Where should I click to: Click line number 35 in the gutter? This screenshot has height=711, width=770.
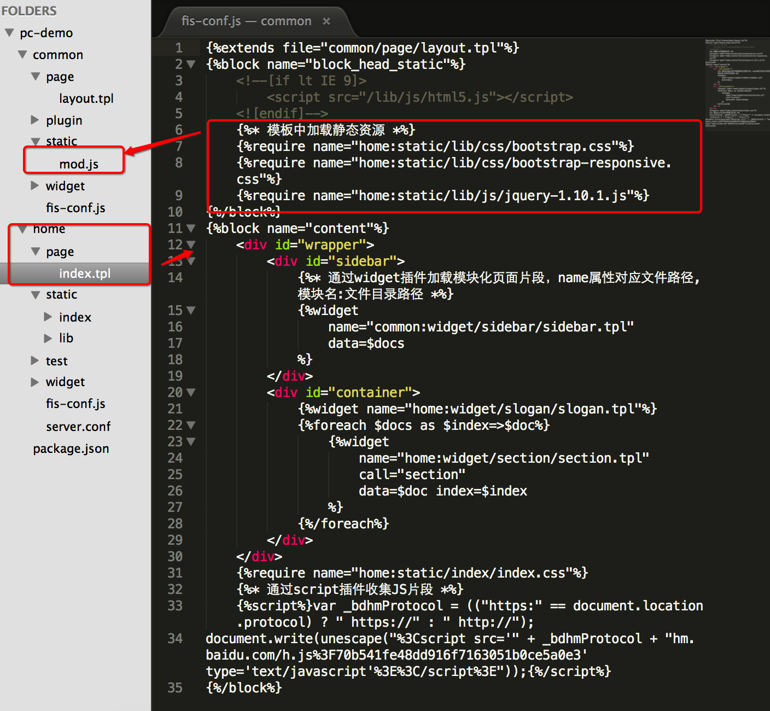click(x=175, y=688)
